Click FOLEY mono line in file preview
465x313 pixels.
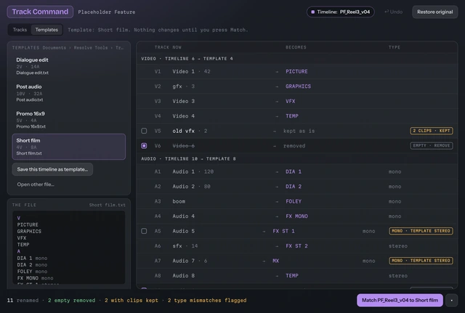coord(32,271)
